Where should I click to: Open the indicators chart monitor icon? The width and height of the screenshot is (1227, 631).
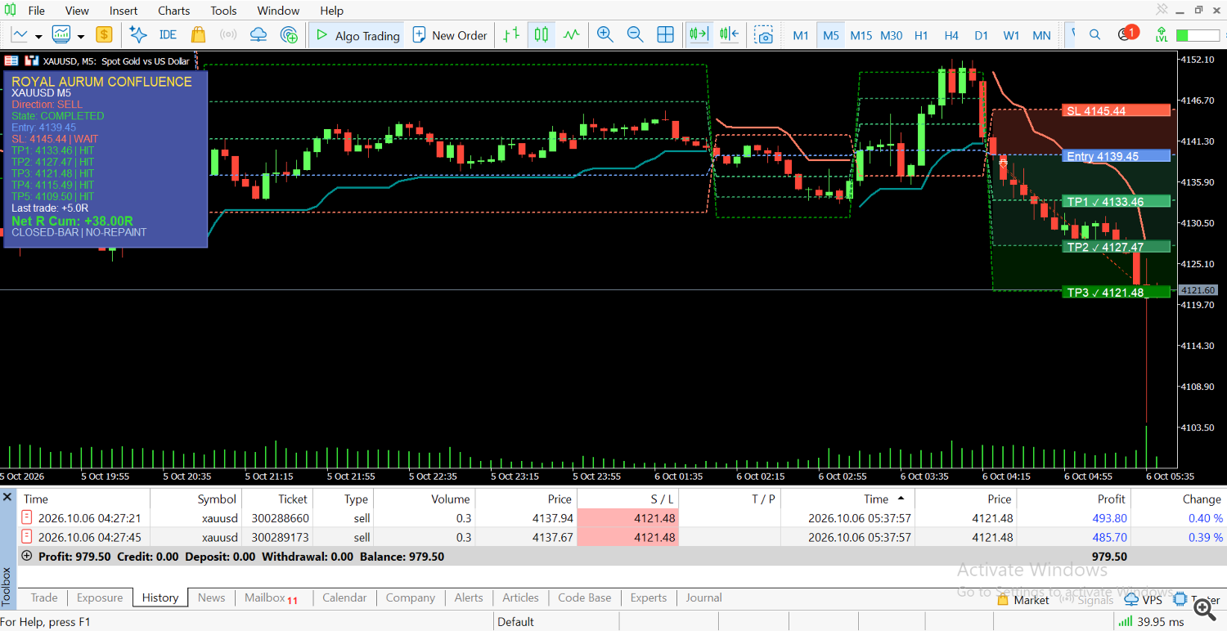click(x=61, y=35)
